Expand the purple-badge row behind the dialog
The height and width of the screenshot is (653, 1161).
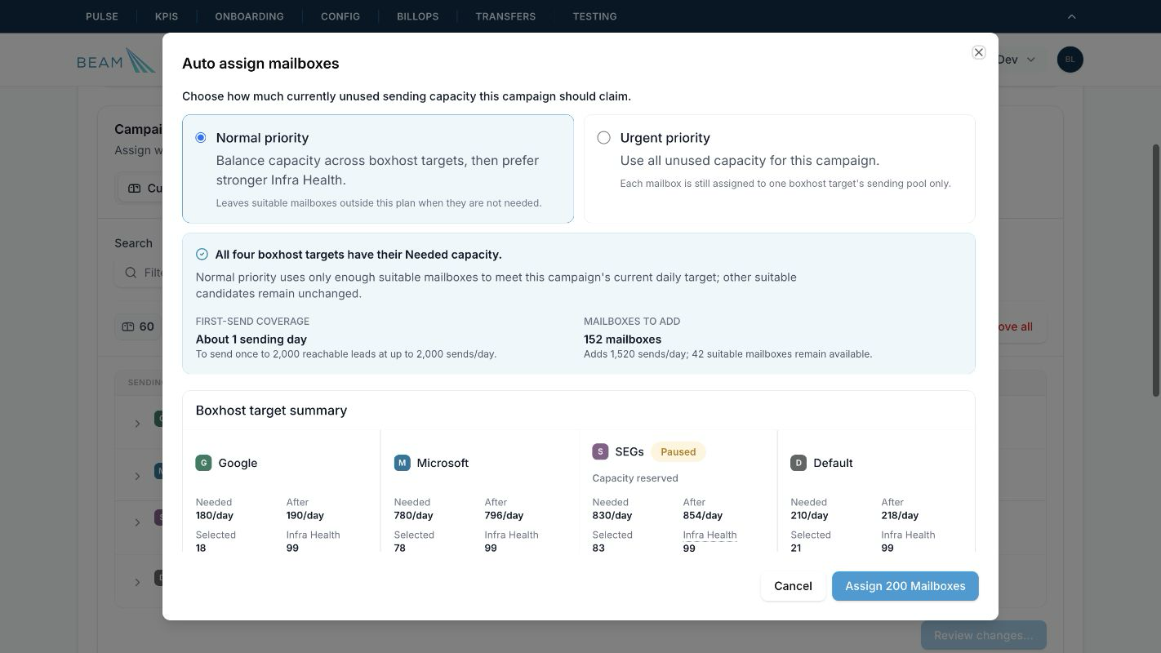(x=137, y=522)
